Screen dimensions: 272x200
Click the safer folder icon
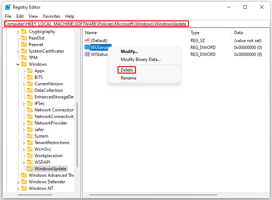30,130
